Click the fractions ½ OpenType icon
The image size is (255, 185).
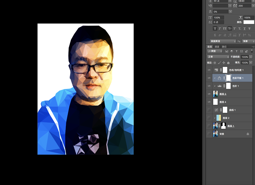(x=249, y=35)
